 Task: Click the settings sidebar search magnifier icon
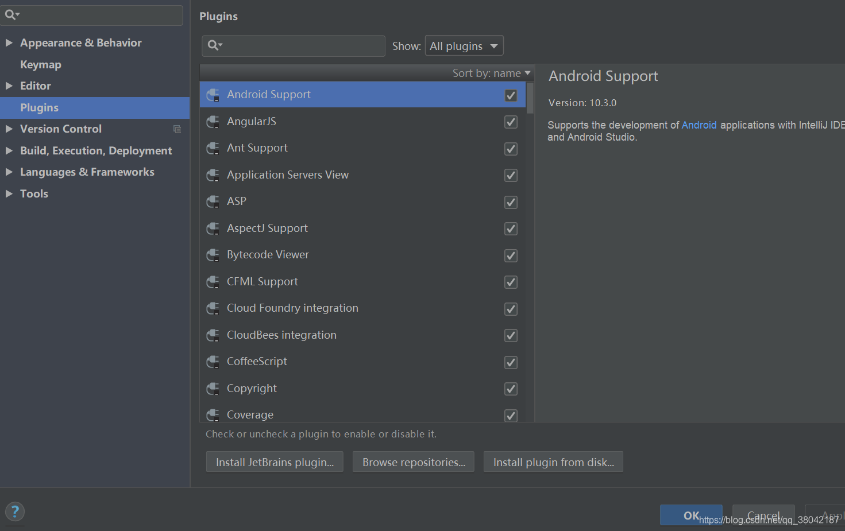tap(11, 15)
